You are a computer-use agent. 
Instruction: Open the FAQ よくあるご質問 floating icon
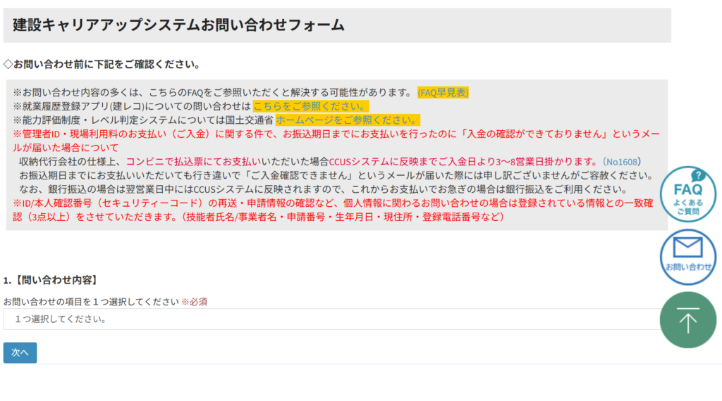687,194
